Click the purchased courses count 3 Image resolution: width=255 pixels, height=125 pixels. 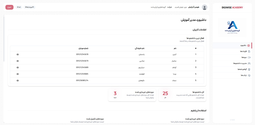[x=115, y=93]
